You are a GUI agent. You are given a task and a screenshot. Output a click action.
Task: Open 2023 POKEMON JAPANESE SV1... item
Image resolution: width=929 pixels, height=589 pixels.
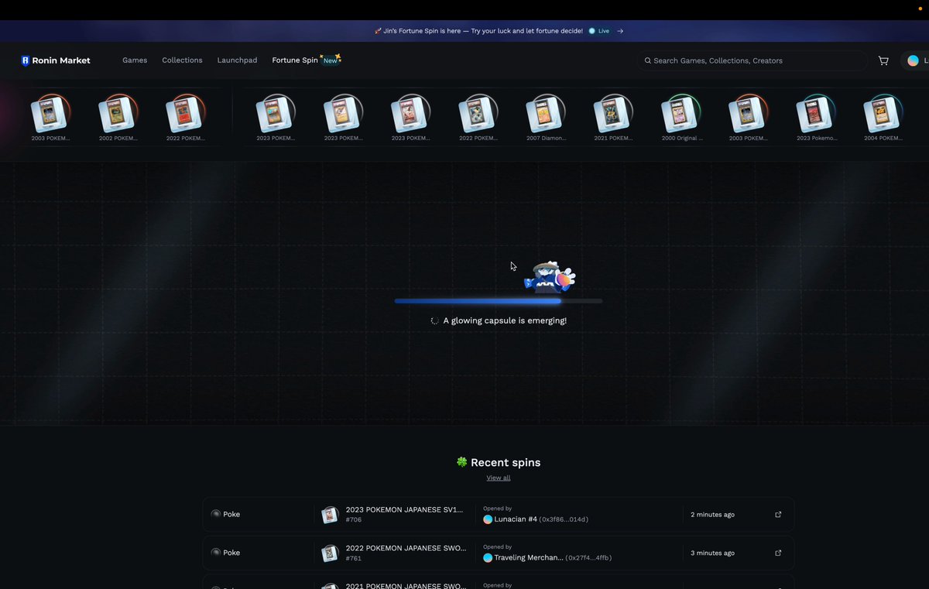click(404, 509)
